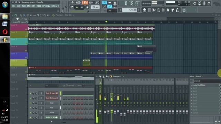Toggle pattern/song mode button
The height and width of the screenshot is (124, 221).
[72, 7]
